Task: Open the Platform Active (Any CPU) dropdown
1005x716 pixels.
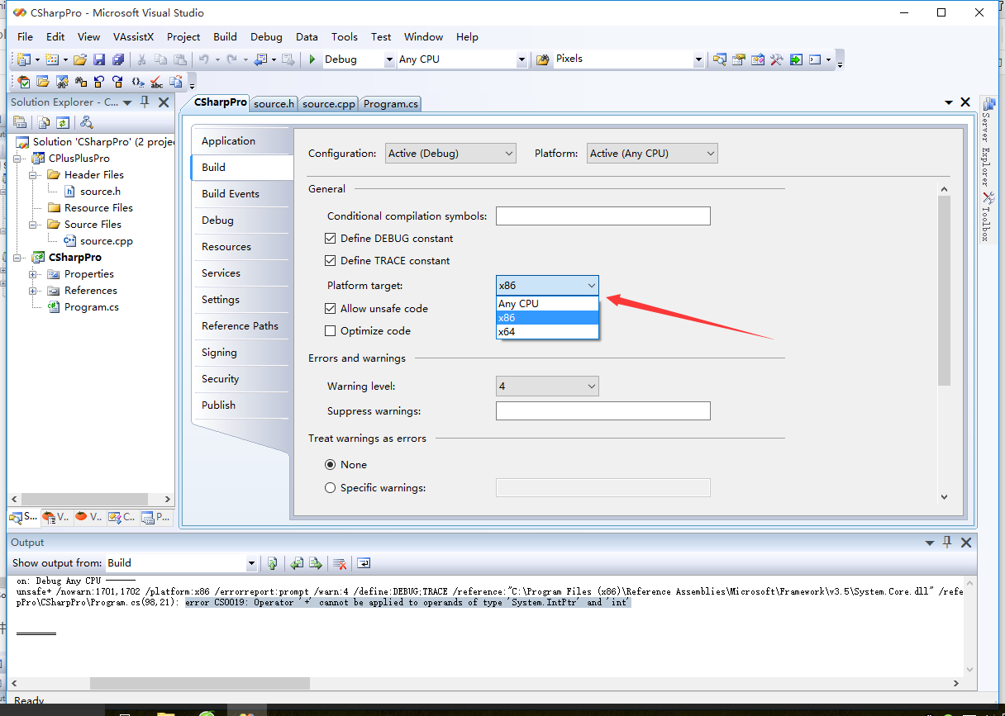Action: (653, 153)
